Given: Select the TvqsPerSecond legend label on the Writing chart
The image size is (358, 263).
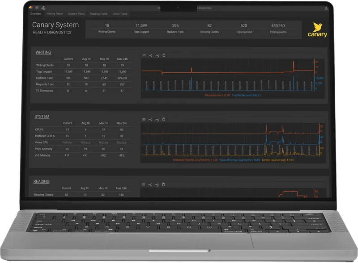Looking at the screenshot, I should tap(247, 95).
